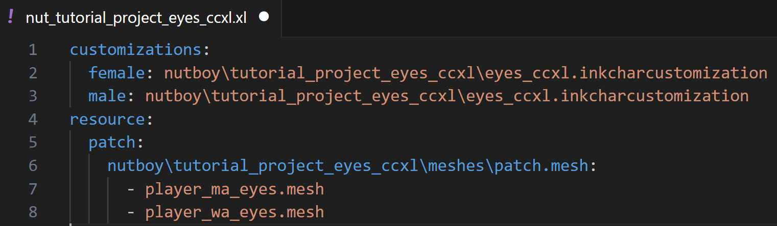Select the nut_tutorial_project_eyes_ccxl.xl tab
The width and height of the screenshot is (777, 226).
click(x=136, y=18)
